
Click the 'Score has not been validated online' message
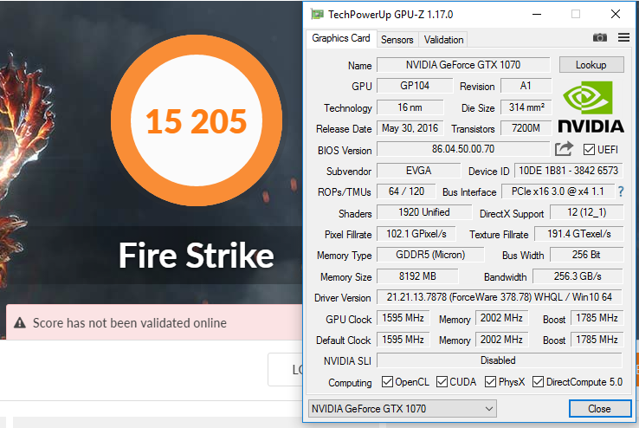(x=130, y=323)
